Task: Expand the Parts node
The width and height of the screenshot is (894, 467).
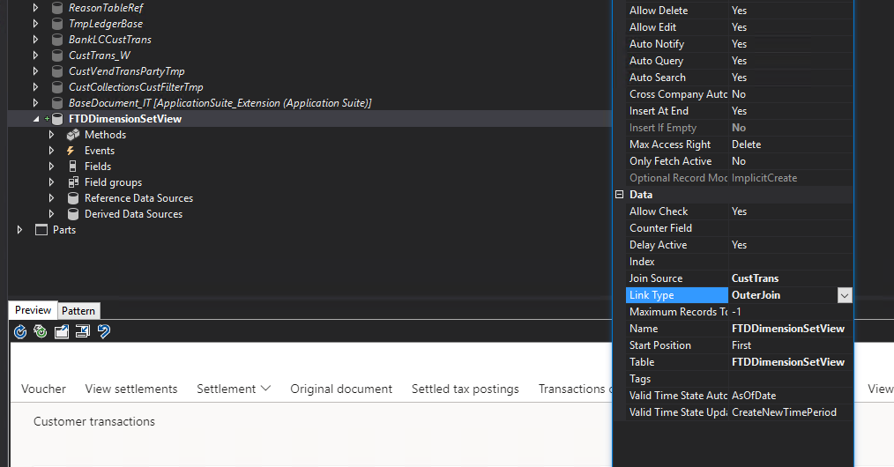Action: (x=19, y=230)
